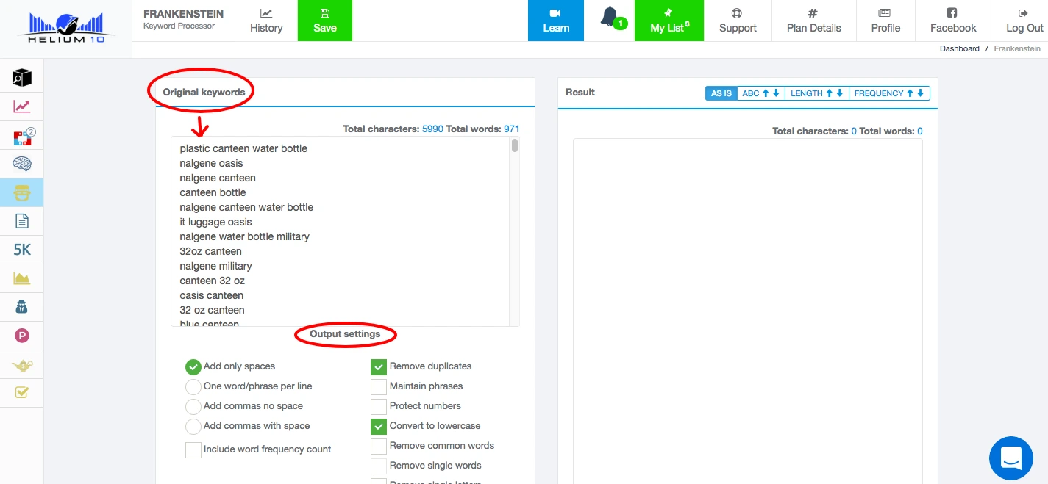Open the 5K Checker tool in sidebar
The image size is (1048, 484).
pyautogui.click(x=22, y=250)
